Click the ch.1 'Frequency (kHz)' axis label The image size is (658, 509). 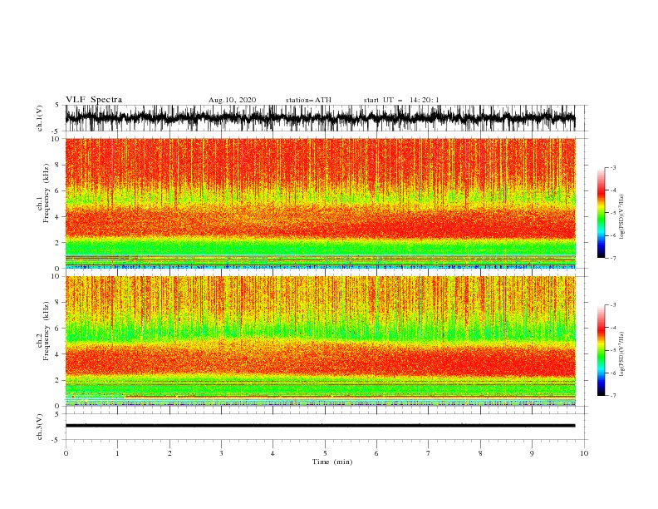point(47,193)
